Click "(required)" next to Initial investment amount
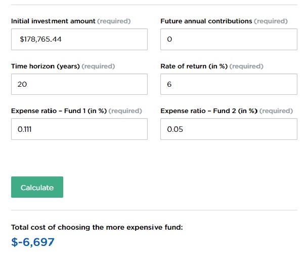This screenshot has width=305, height=253. tap(114, 21)
